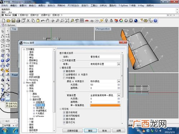
Task: Open the four-viewport layout icon
Action: click(x=82, y=21)
